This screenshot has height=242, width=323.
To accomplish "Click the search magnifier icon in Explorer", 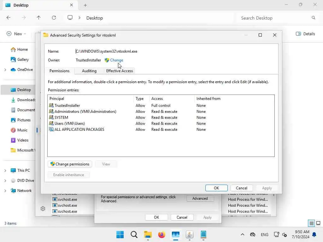I will (x=313, y=18).
